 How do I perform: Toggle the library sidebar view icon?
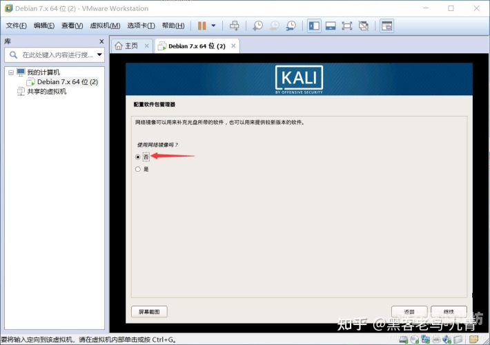tap(314, 26)
